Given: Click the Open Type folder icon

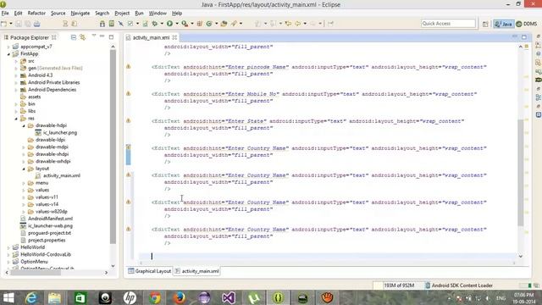Looking at the screenshot, I should 224,24.
